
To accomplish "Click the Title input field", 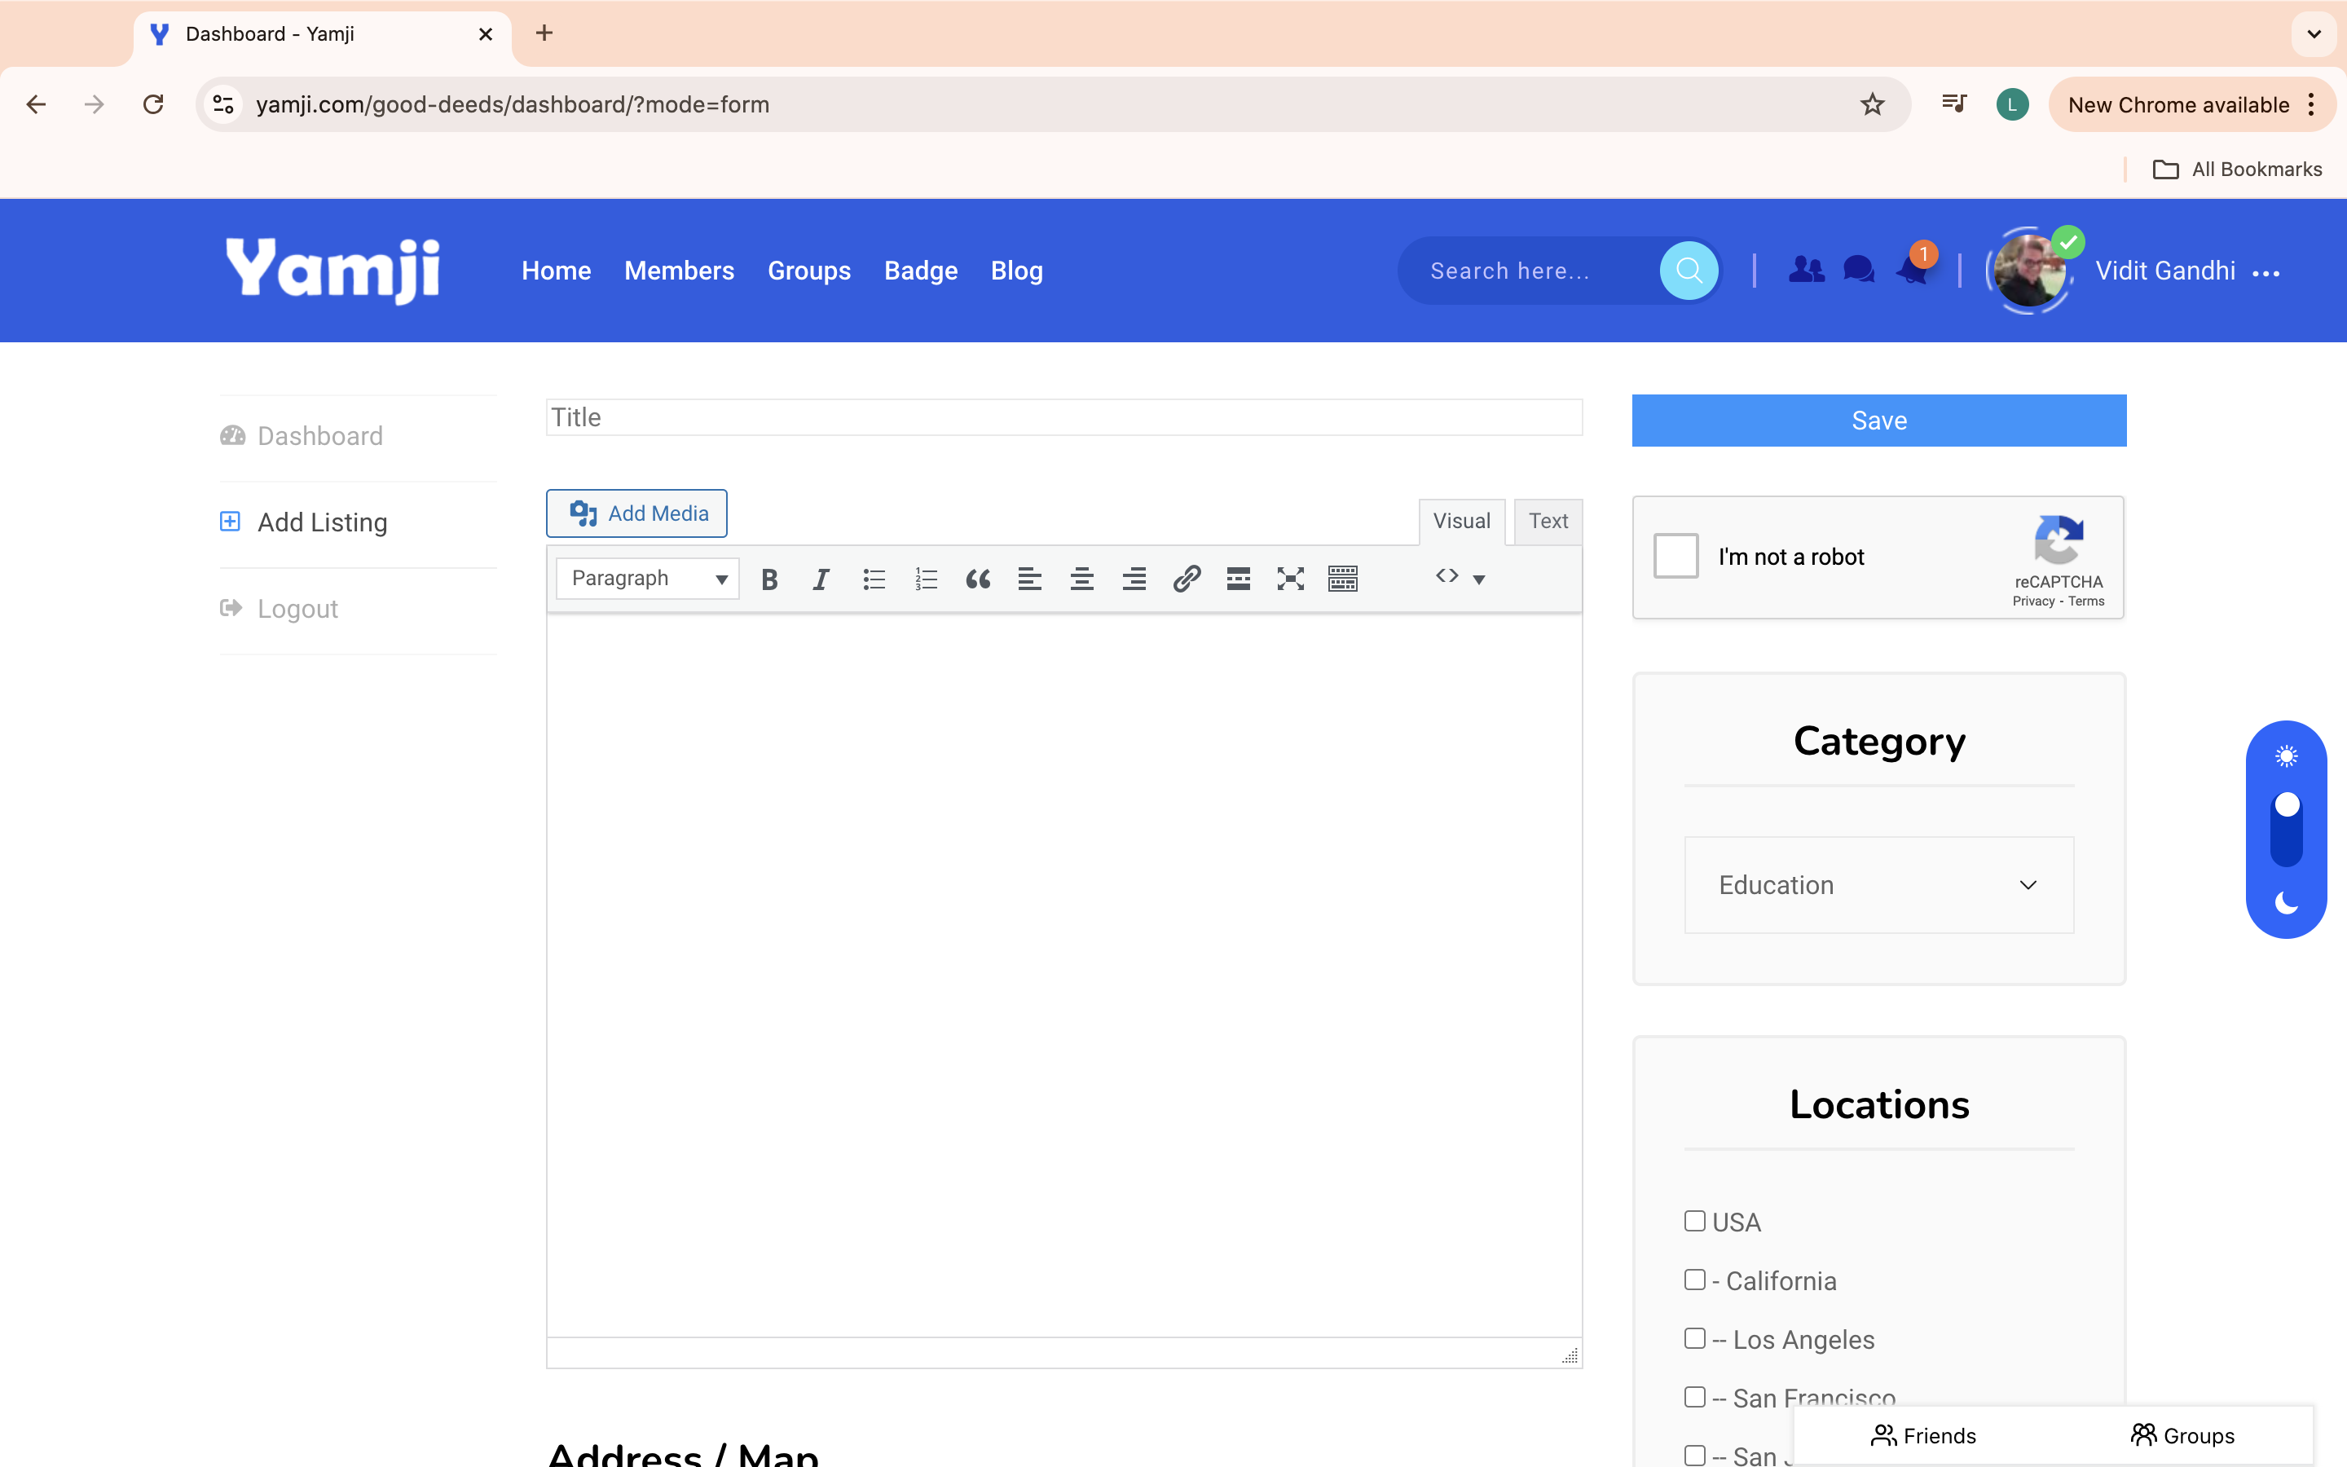I will point(1061,417).
